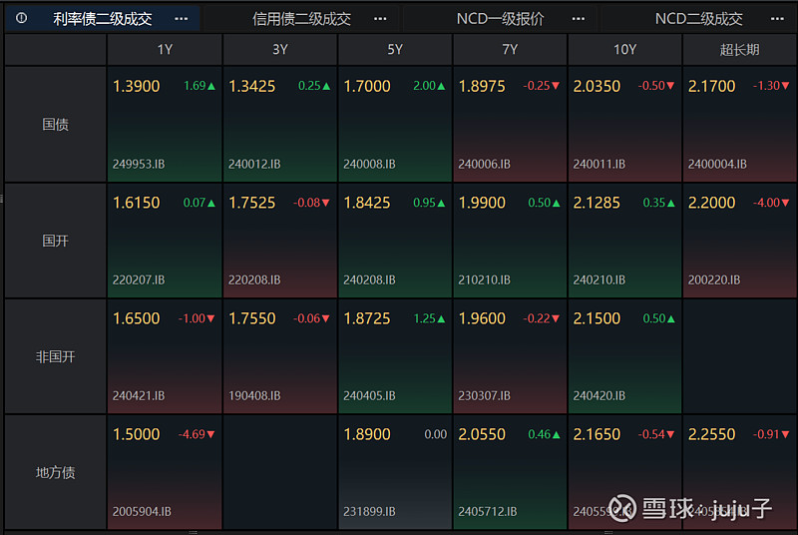Click the ··· icon beside NCD二级成交
The width and height of the screenshot is (798, 535).
coord(778,18)
